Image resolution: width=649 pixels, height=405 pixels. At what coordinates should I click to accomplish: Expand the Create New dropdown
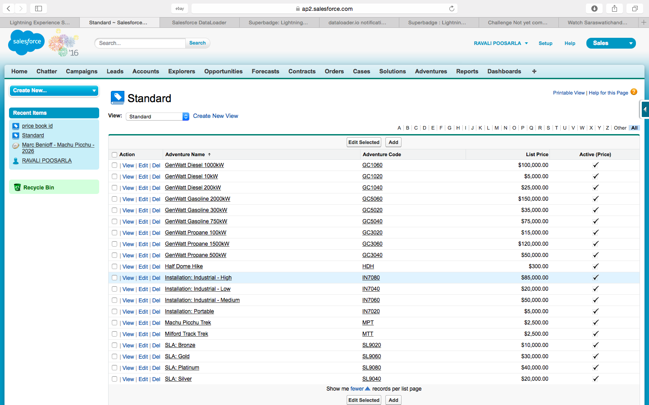pos(54,90)
